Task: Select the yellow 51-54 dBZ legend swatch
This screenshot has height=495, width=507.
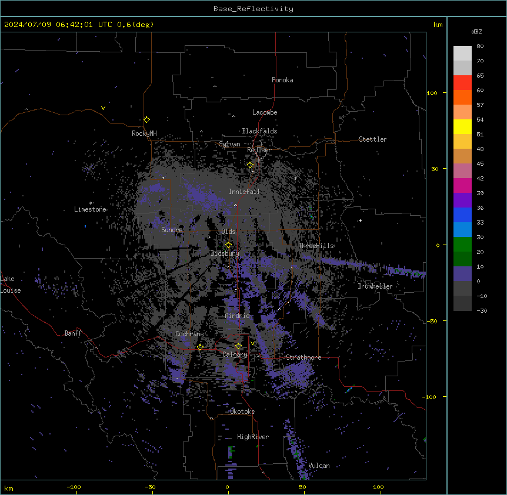Action: (x=462, y=126)
